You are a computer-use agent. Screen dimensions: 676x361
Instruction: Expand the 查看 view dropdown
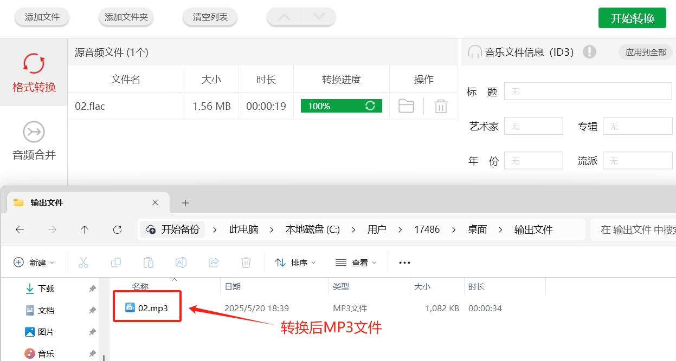(x=356, y=262)
